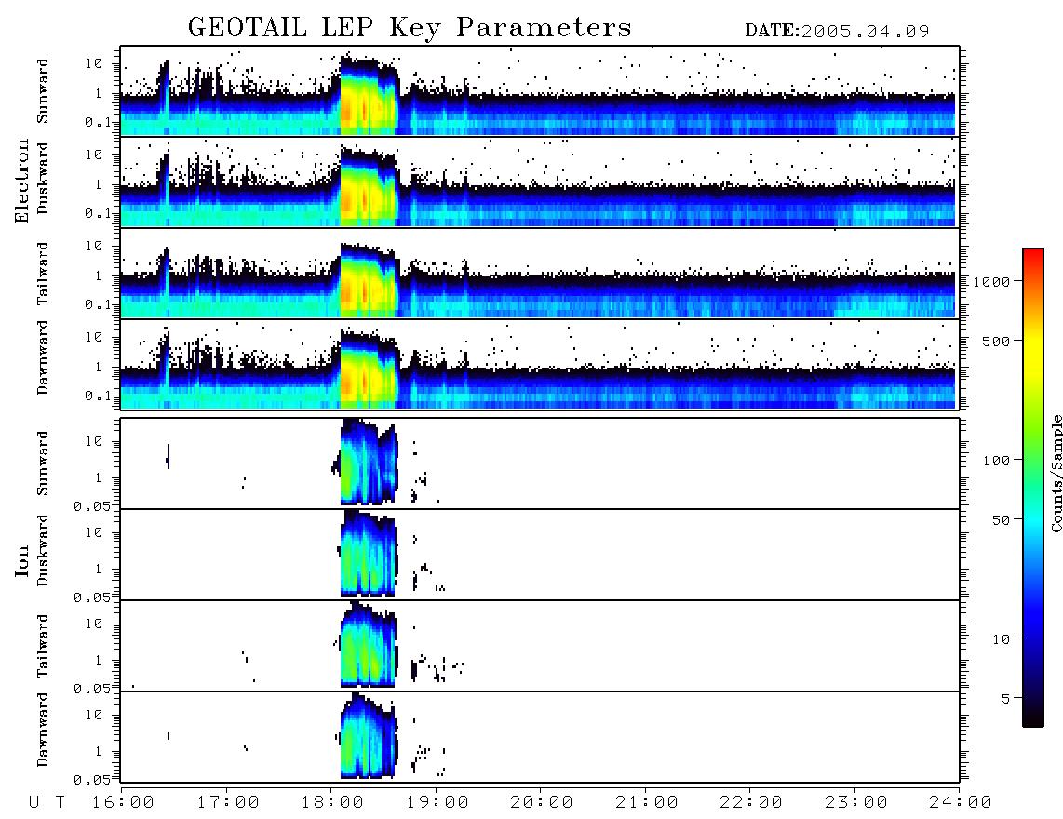This screenshot has height=819, width=1063.
Task: Click the Ion Dawnward burst near 18:15
Action: point(368,736)
